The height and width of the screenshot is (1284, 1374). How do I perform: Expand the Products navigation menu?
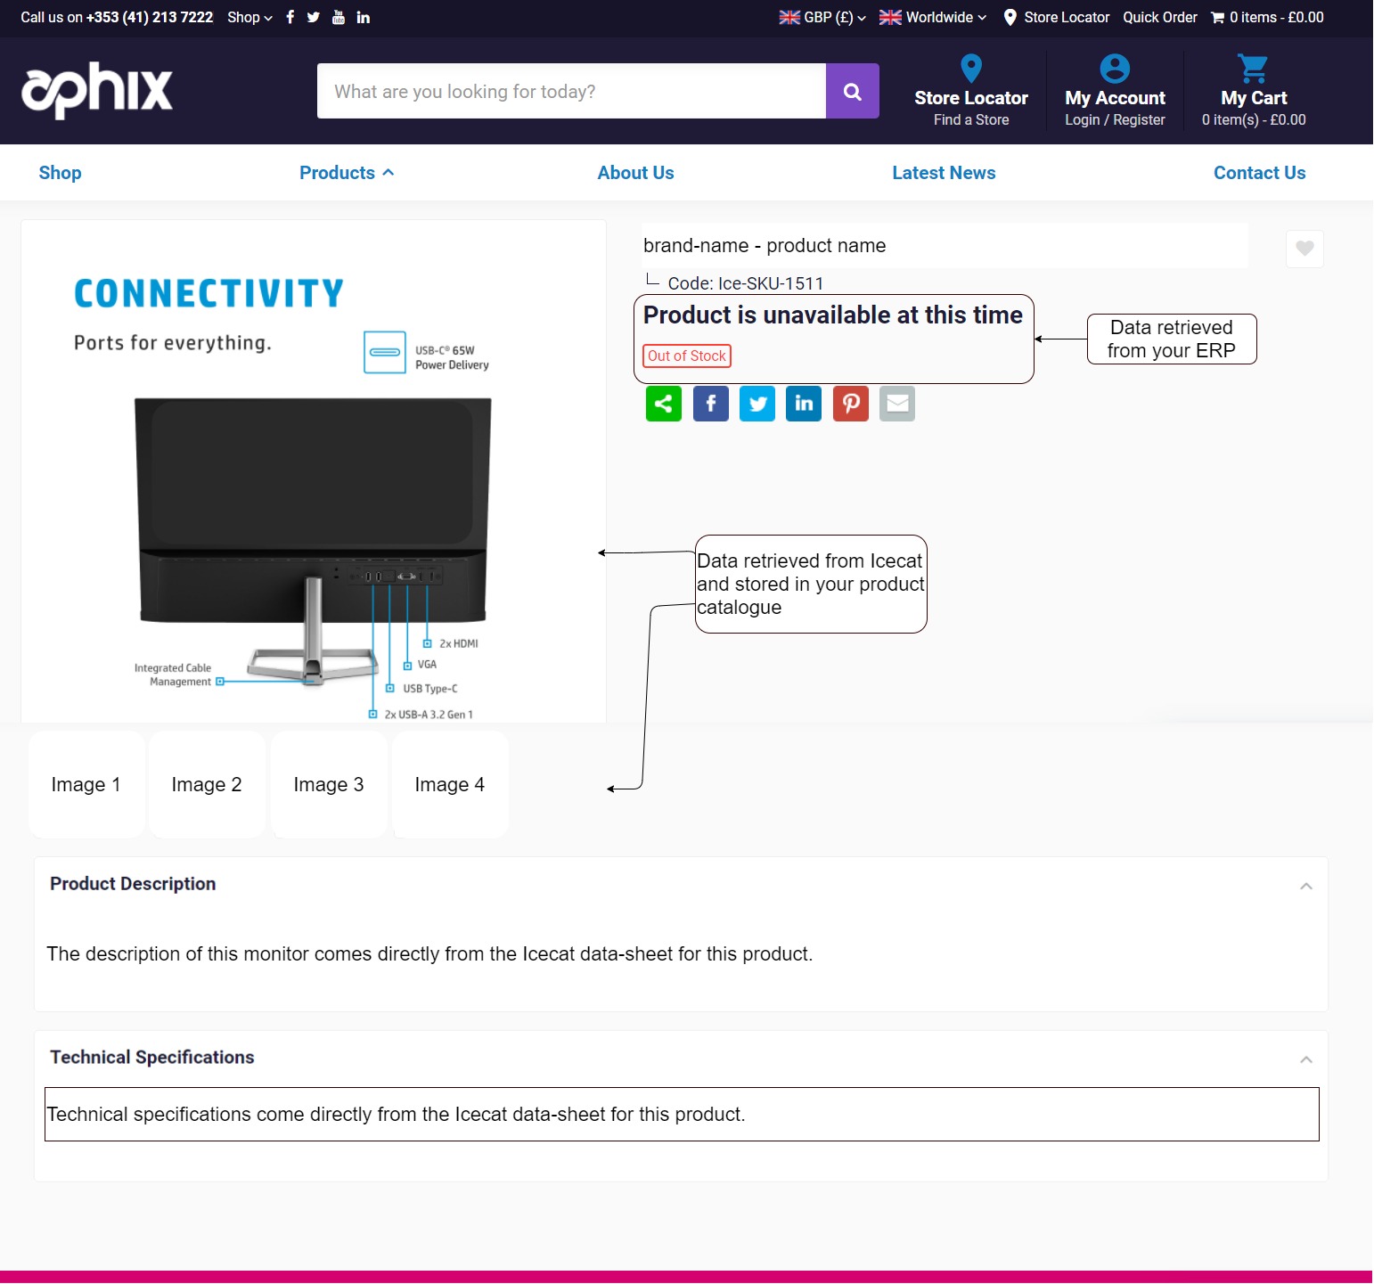pos(346,173)
